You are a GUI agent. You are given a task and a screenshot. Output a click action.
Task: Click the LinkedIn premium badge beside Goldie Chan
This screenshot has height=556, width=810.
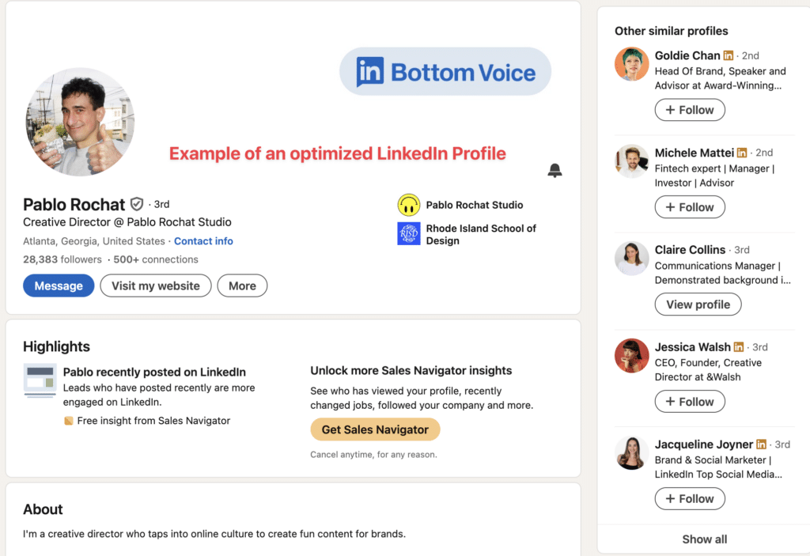[x=729, y=55]
